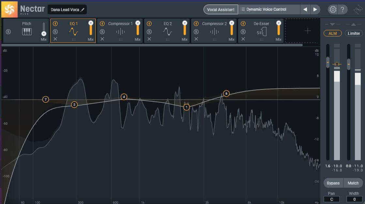Click the Compressor 2 Mix slider
Image resolution: width=365 pixels, height=204 pixels.
pyautogui.click(x=232, y=28)
